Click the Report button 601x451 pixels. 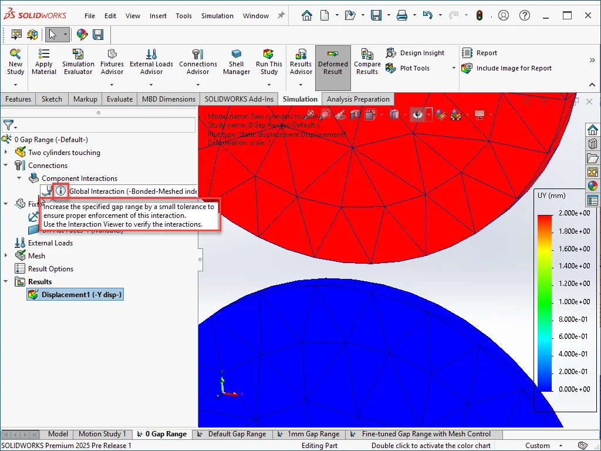[486, 53]
